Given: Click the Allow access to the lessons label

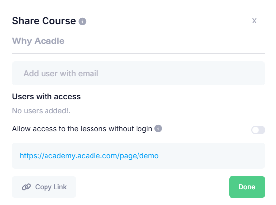Looking at the screenshot, I should coord(82,129).
